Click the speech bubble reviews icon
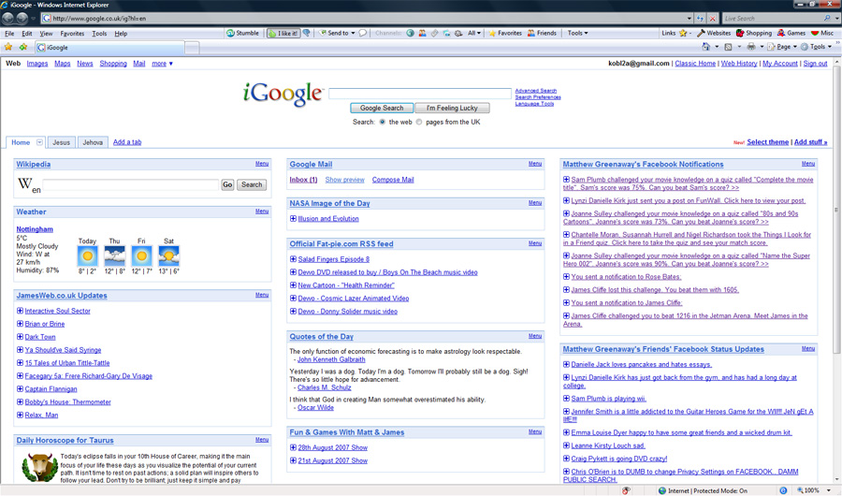The width and height of the screenshot is (842, 496). (x=362, y=33)
